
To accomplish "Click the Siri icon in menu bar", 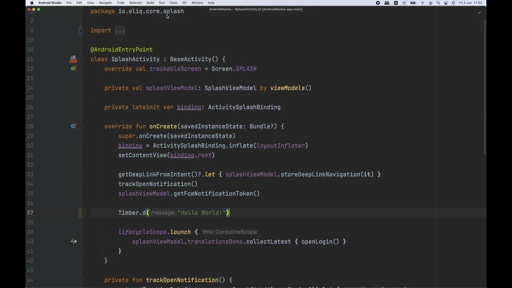I will [453, 3].
